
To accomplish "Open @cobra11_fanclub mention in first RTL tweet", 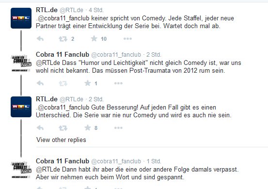I will point(63,18).
